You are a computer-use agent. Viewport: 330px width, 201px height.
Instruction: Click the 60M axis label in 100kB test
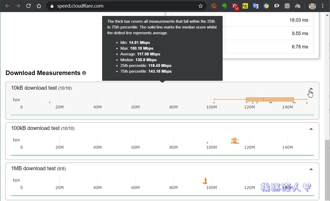(x=135, y=147)
